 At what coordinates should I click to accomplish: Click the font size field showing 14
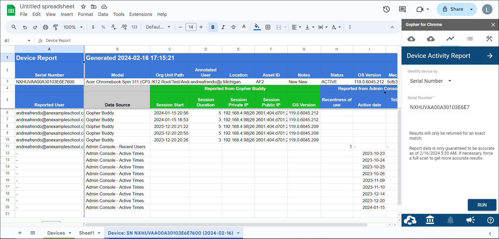[x=191, y=27]
